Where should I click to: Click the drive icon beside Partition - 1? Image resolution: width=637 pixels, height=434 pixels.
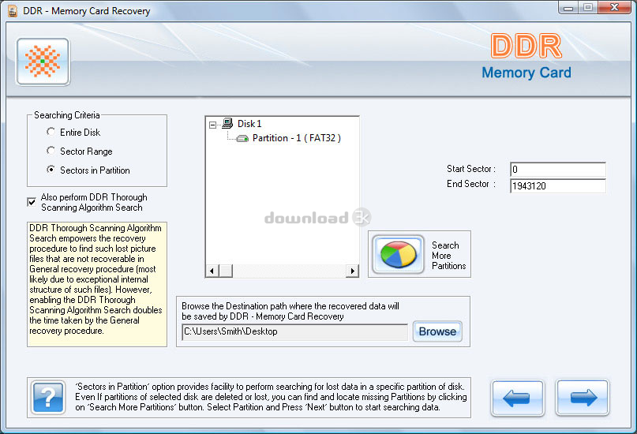pos(242,139)
